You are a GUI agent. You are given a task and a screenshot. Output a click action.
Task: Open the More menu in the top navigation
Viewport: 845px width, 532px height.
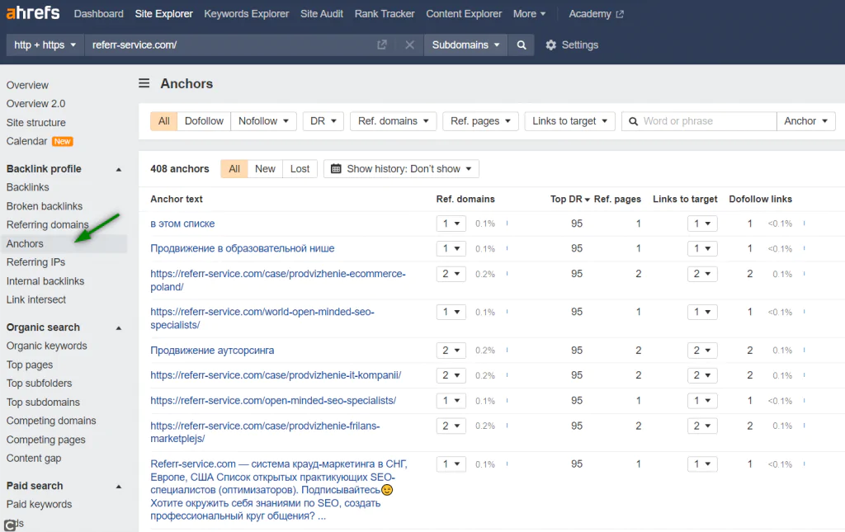point(529,14)
